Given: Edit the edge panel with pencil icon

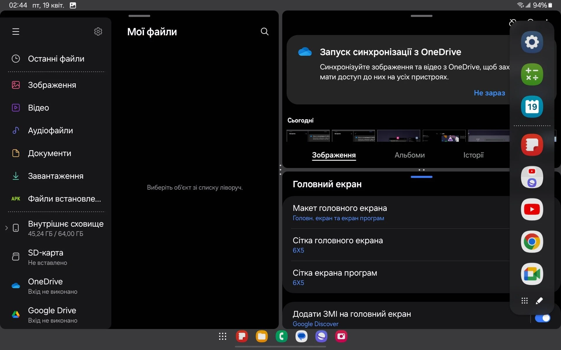Looking at the screenshot, I should (x=539, y=301).
